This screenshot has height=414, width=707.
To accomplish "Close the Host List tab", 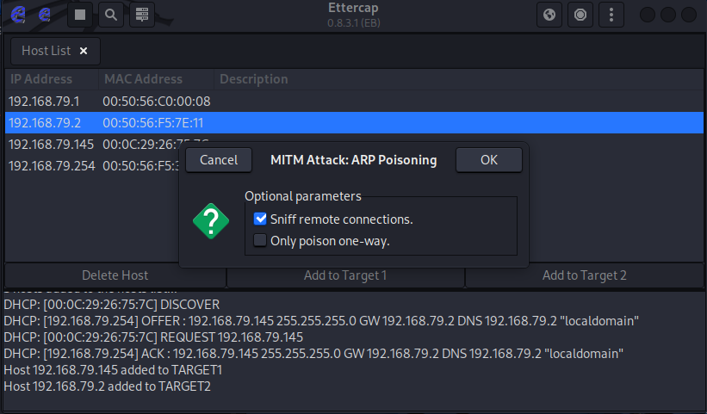I will coord(84,51).
